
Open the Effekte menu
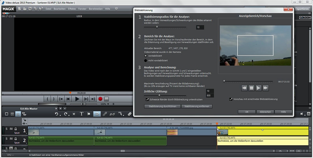tap(72, 9)
